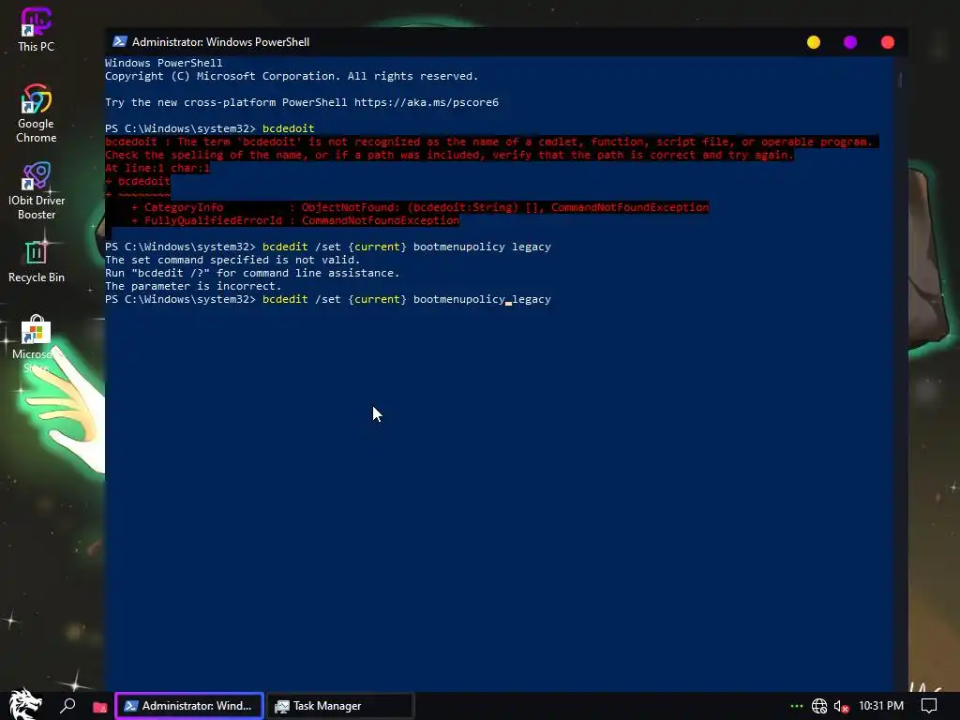Click the 'bcdedoit' command on the first prompt
Viewport: 960px width, 720px height.
coord(289,128)
